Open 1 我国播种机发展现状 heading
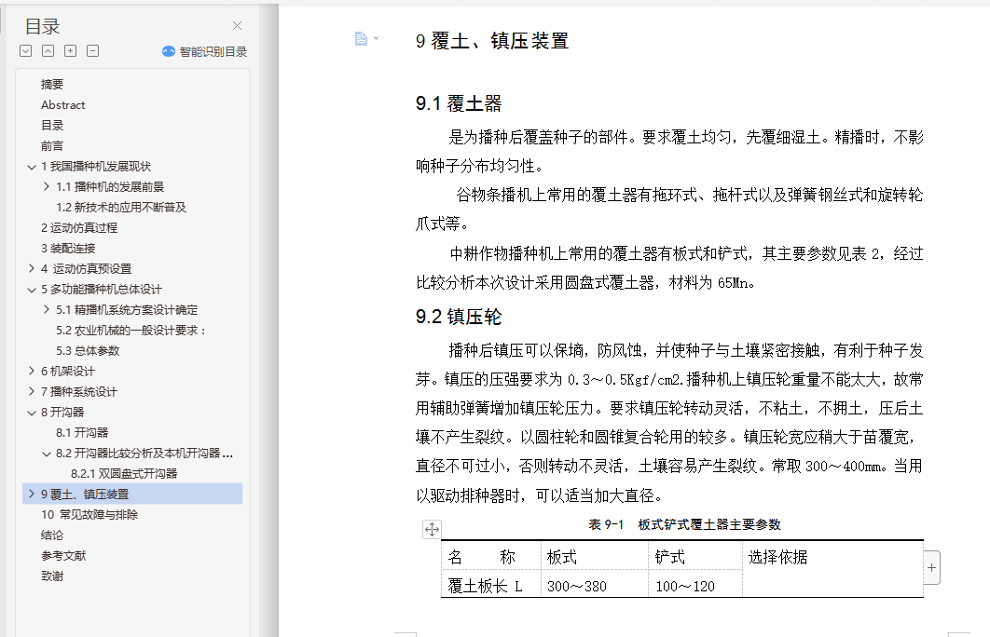990x637 pixels. [x=96, y=167]
